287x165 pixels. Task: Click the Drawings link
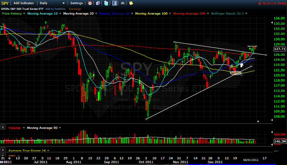coord(75,9)
